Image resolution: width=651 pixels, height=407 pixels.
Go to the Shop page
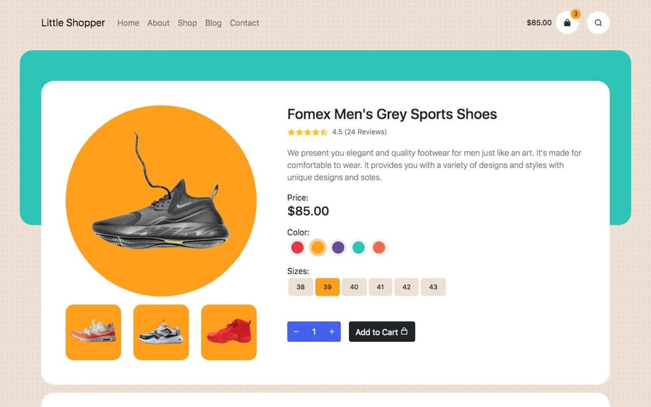pyautogui.click(x=187, y=23)
